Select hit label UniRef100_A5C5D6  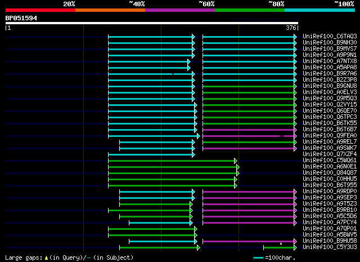[x=330, y=216]
